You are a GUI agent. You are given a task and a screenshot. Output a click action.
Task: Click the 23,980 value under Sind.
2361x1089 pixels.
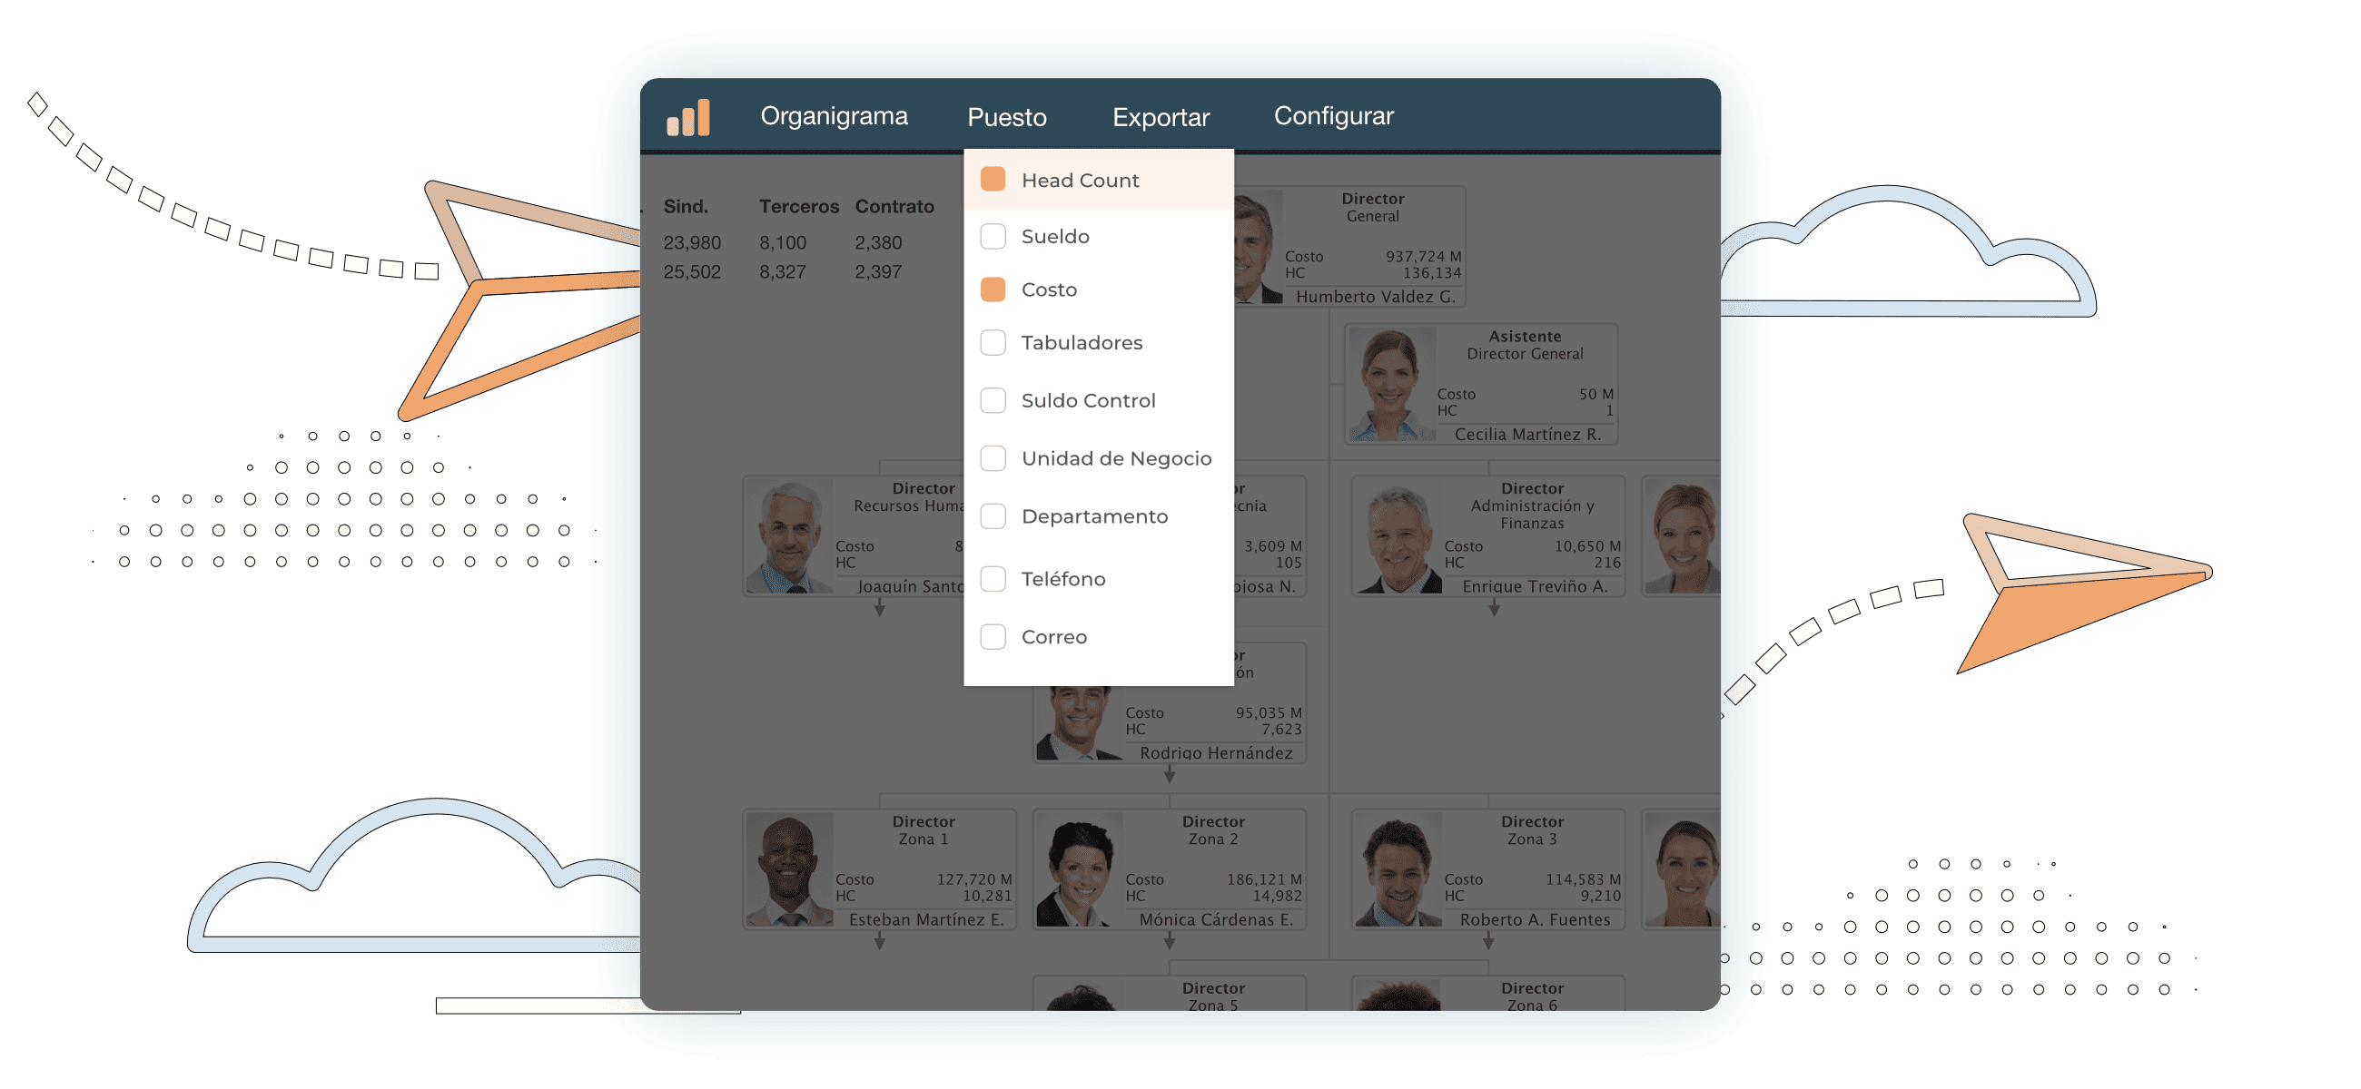[x=692, y=242]
